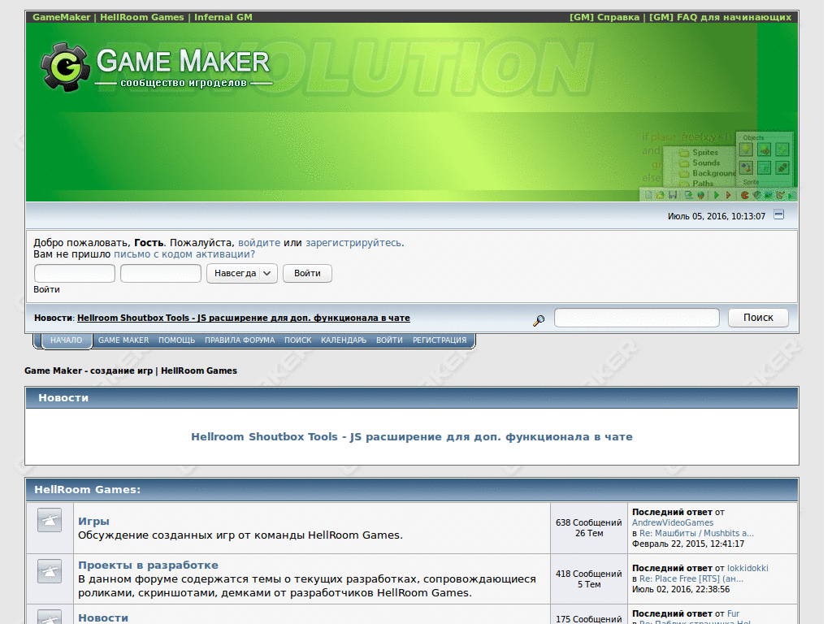Open the РЕГИСТРАЦИЯ menu tab
The width and height of the screenshot is (832, 624).
click(x=440, y=340)
